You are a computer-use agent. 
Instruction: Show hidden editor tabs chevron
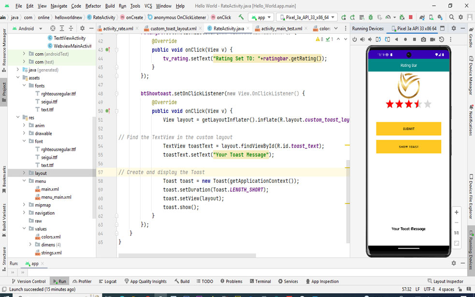pyautogui.click(x=336, y=28)
